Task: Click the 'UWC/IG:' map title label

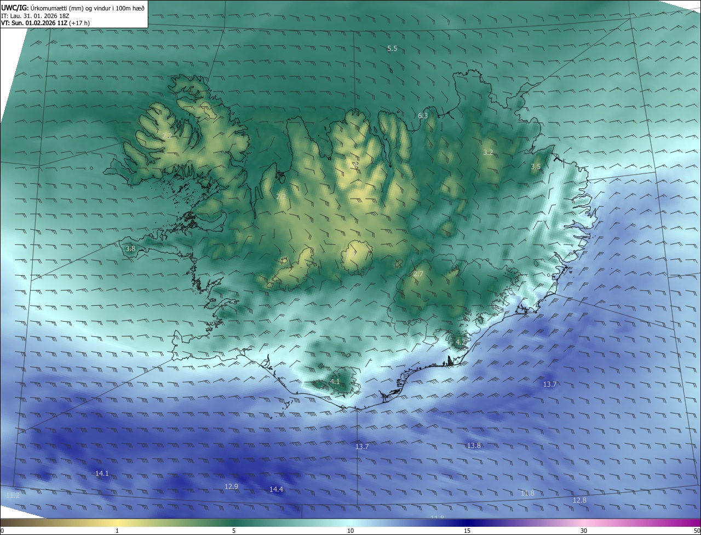Action: [15, 8]
